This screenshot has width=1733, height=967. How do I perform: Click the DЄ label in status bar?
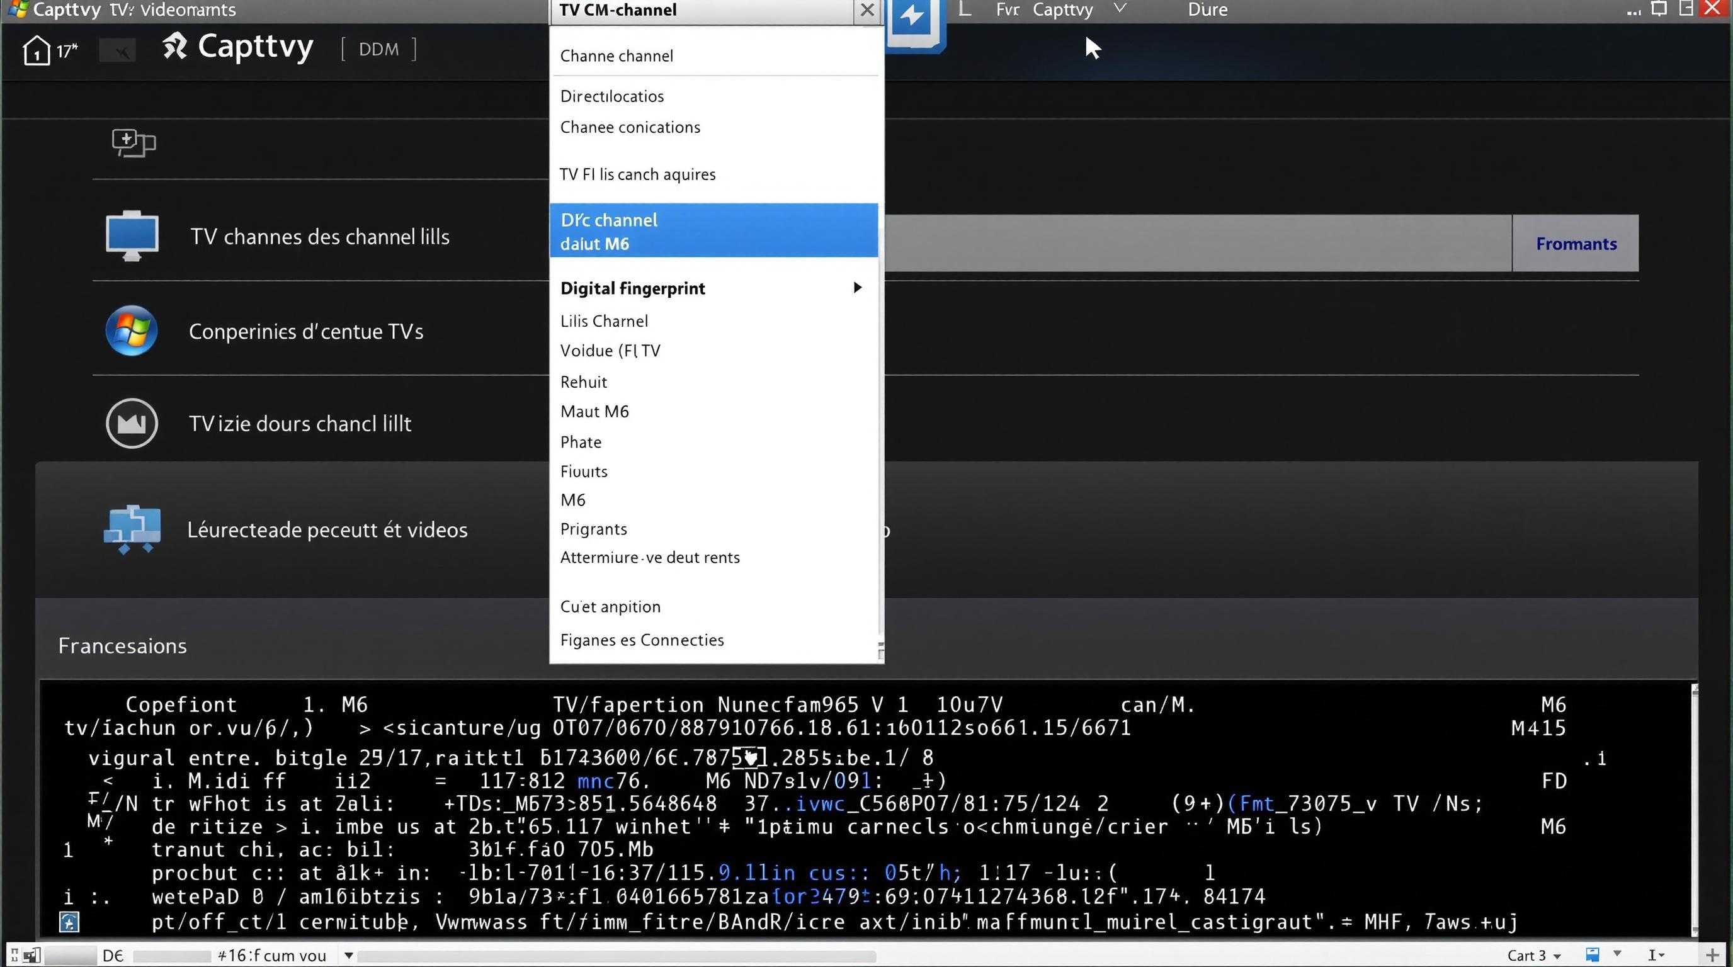point(113,956)
